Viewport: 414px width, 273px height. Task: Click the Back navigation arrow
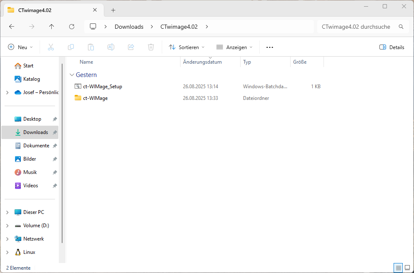pos(12,27)
